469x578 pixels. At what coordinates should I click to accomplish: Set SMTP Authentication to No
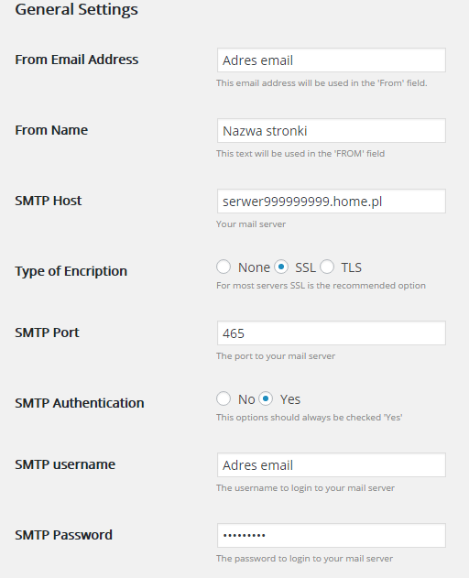pyautogui.click(x=224, y=398)
